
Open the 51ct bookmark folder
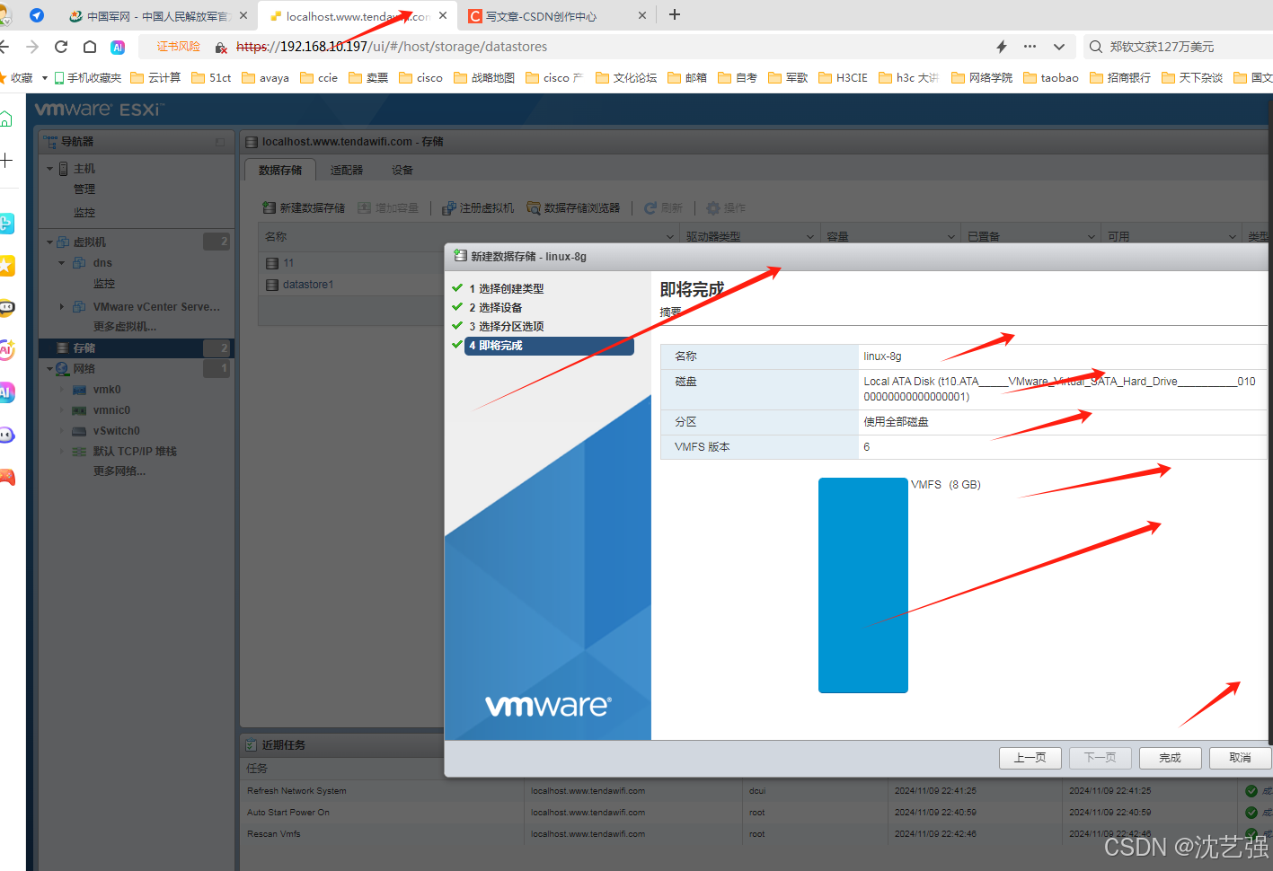coord(211,77)
